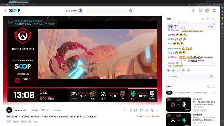Click the AD balloon icon below the video
This screenshot has width=224, height=126.
tap(130, 110)
